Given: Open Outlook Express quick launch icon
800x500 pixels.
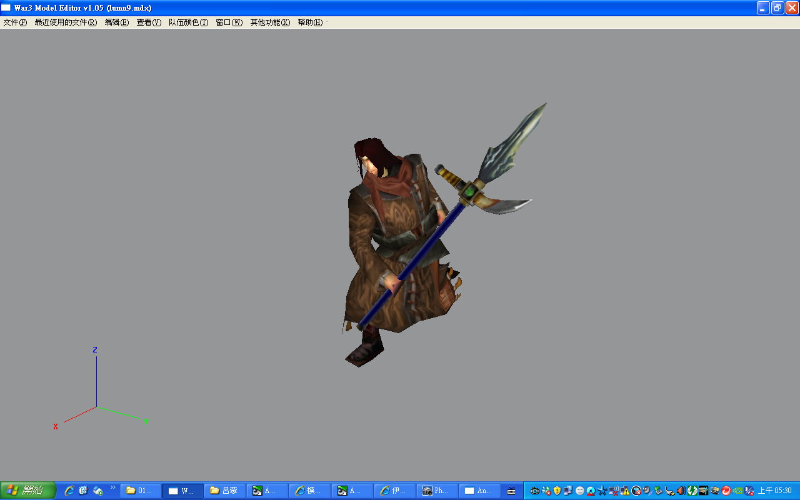Looking at the screenshot, I should 83,491.
